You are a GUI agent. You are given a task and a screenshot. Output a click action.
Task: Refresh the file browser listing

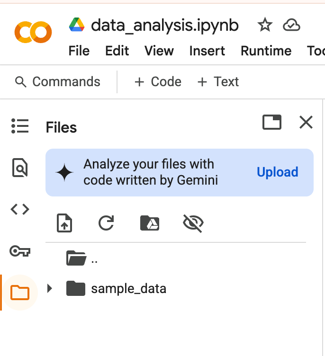pyautogui.click(x=106, y=222)
